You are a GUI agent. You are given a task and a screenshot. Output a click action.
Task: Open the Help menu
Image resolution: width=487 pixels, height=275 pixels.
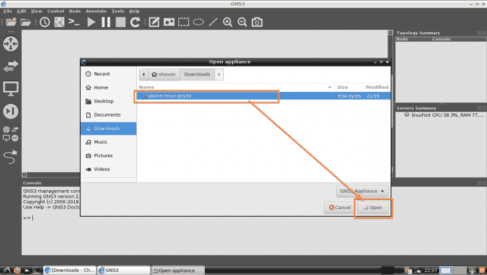click(134, 11)
